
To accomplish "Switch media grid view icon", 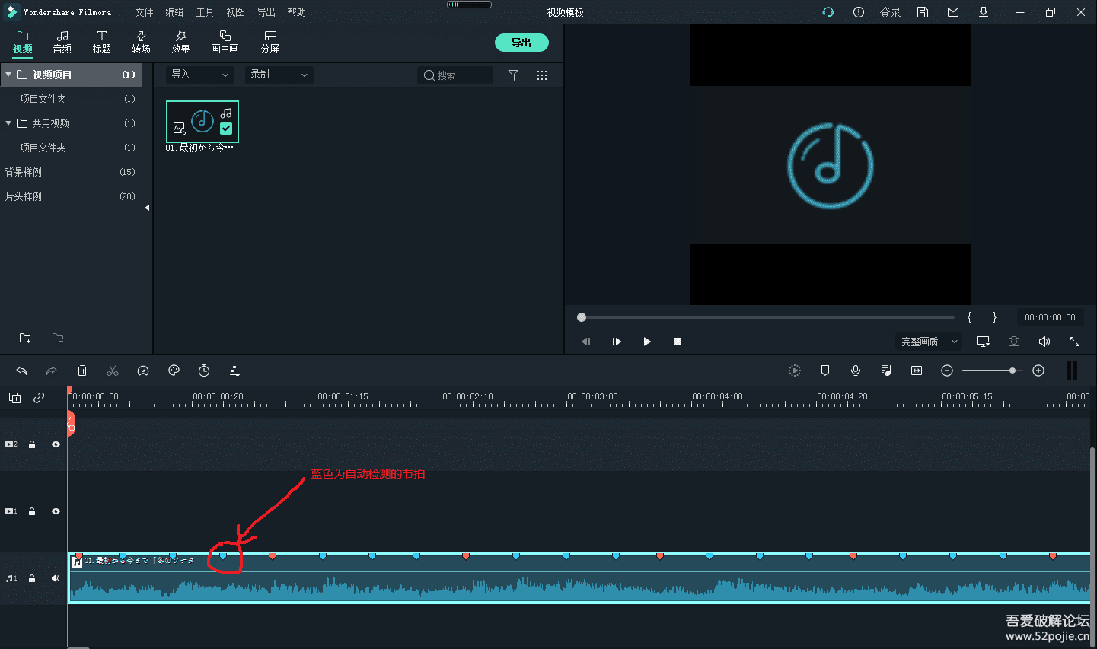I will [x=542, y=75].
